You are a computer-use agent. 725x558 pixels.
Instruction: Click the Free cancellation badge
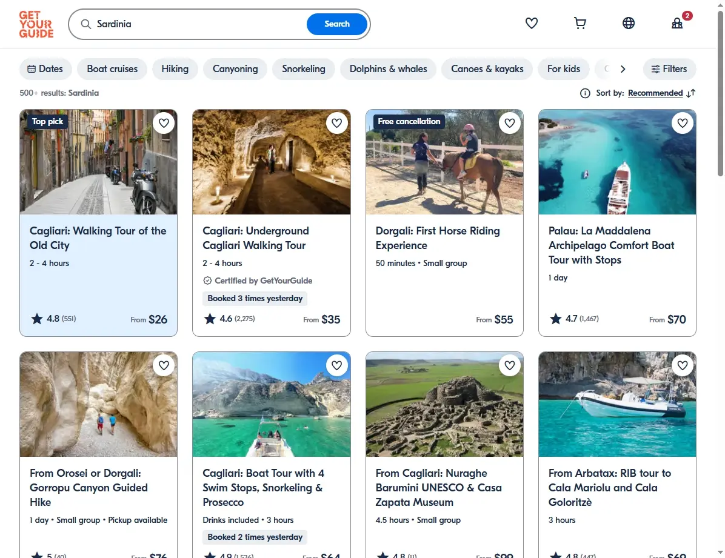409,122
